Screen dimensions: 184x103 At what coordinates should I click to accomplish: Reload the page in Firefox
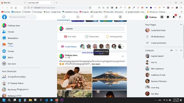coord(11,8)
